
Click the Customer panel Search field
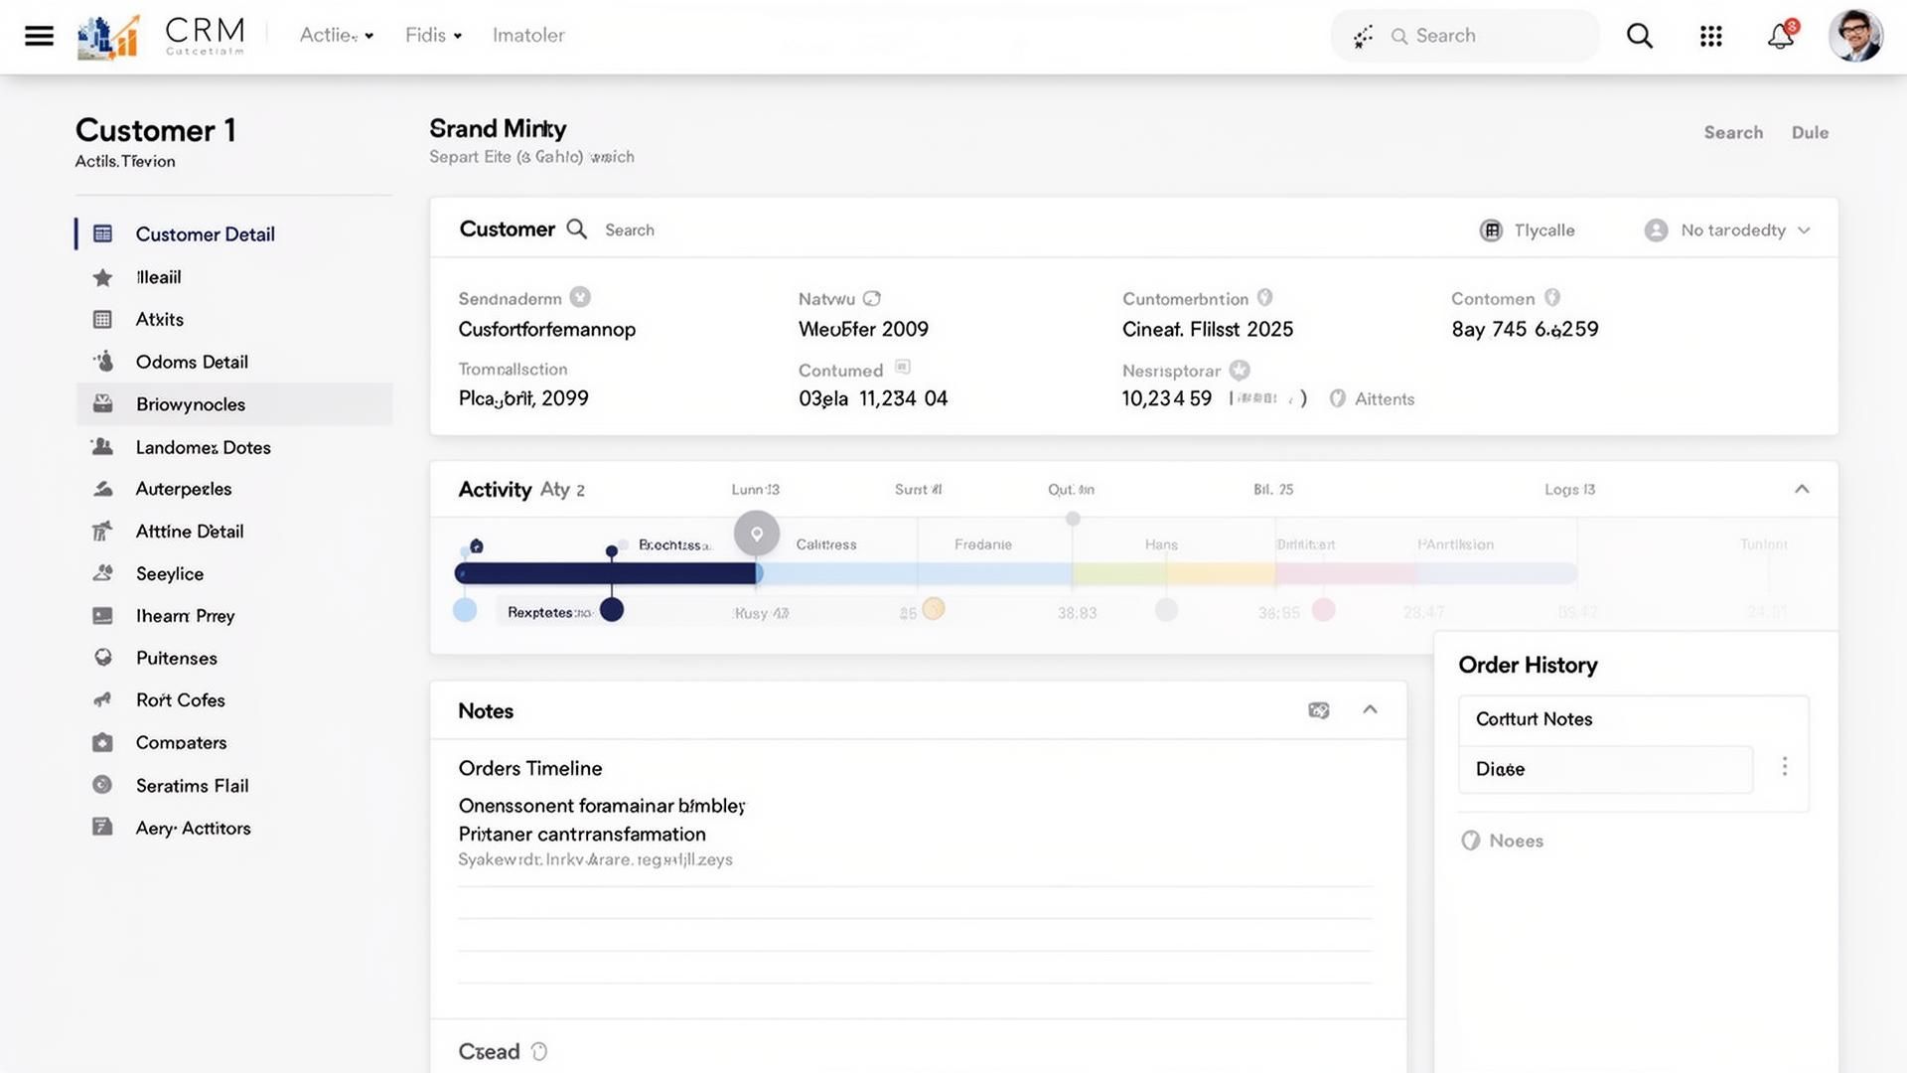pyautogui.click(x=630, y=230)
